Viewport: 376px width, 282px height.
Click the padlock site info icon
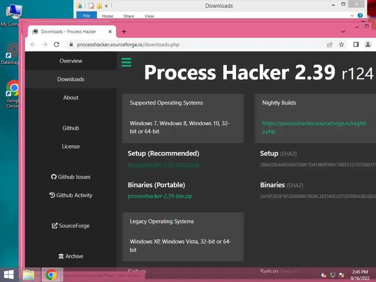pyautogui.click(x=71, y=44)
